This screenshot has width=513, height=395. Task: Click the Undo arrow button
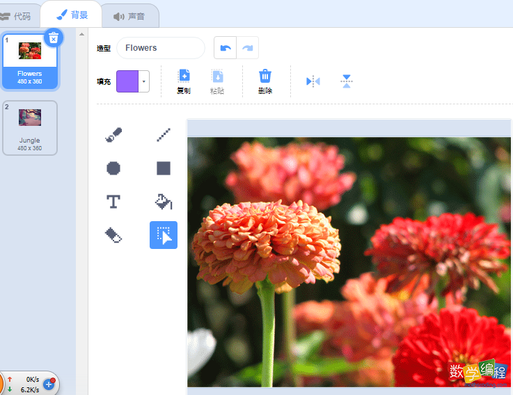point(225,48)
